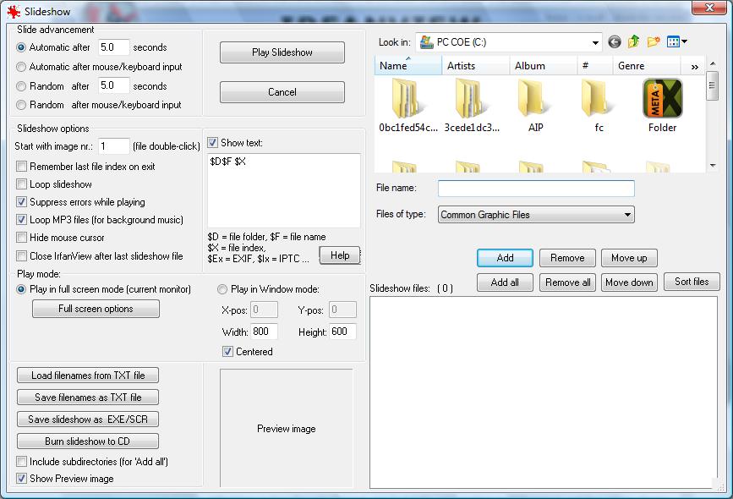733x499 pixels.
Task: Open the view menu icon
Action: pyautogui.click(x=676, y=42)
